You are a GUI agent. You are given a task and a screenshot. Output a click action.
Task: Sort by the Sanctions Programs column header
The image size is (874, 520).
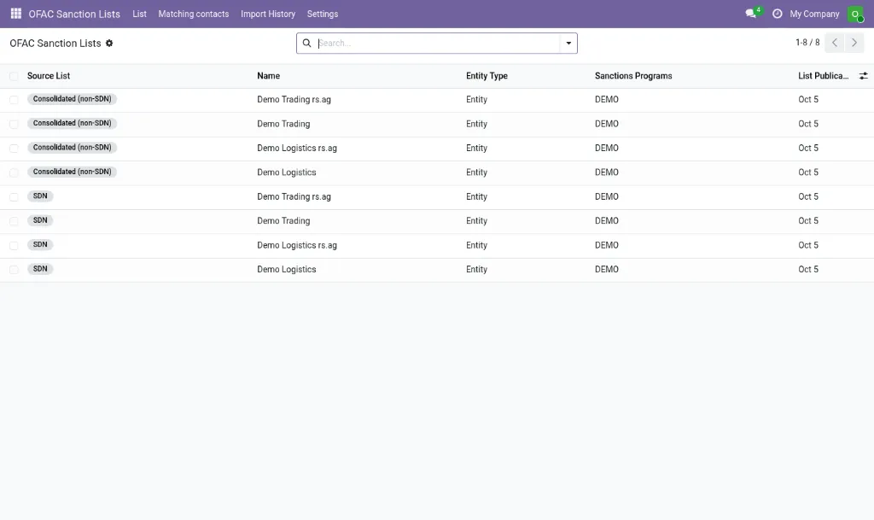click(633, 76)
